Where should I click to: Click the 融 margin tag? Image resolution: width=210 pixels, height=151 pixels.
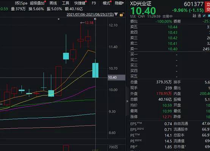pos(194,16)
